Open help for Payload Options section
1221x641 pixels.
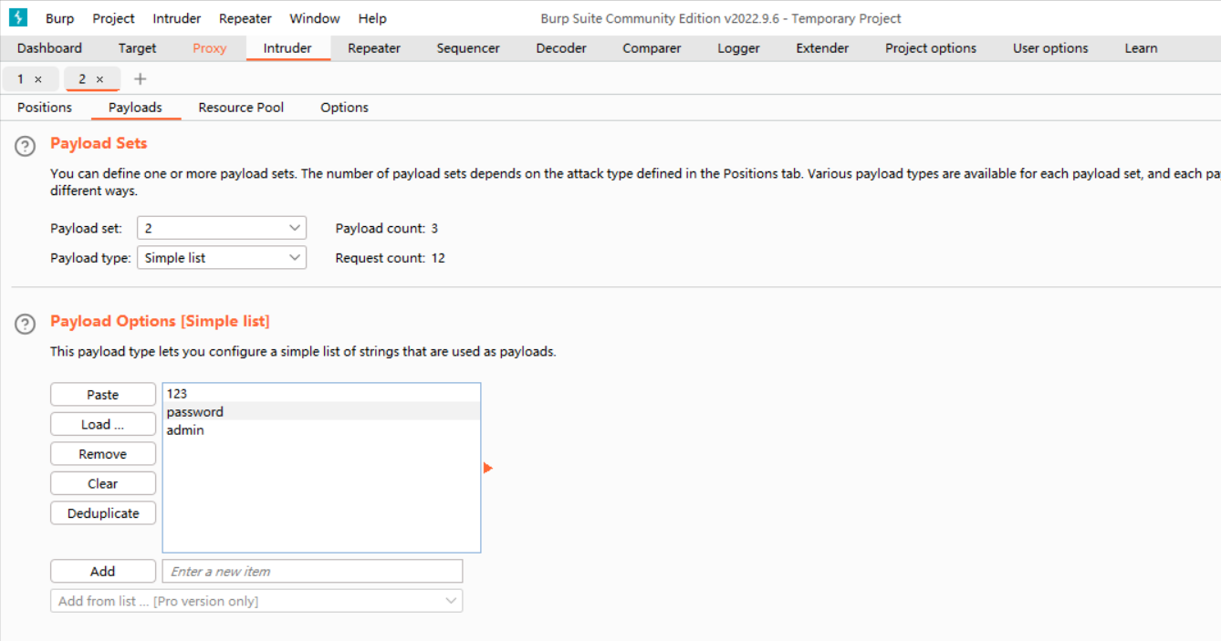tap(26, 324)
